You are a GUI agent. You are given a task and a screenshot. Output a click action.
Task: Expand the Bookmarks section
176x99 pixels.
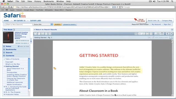tap(4, 50)
